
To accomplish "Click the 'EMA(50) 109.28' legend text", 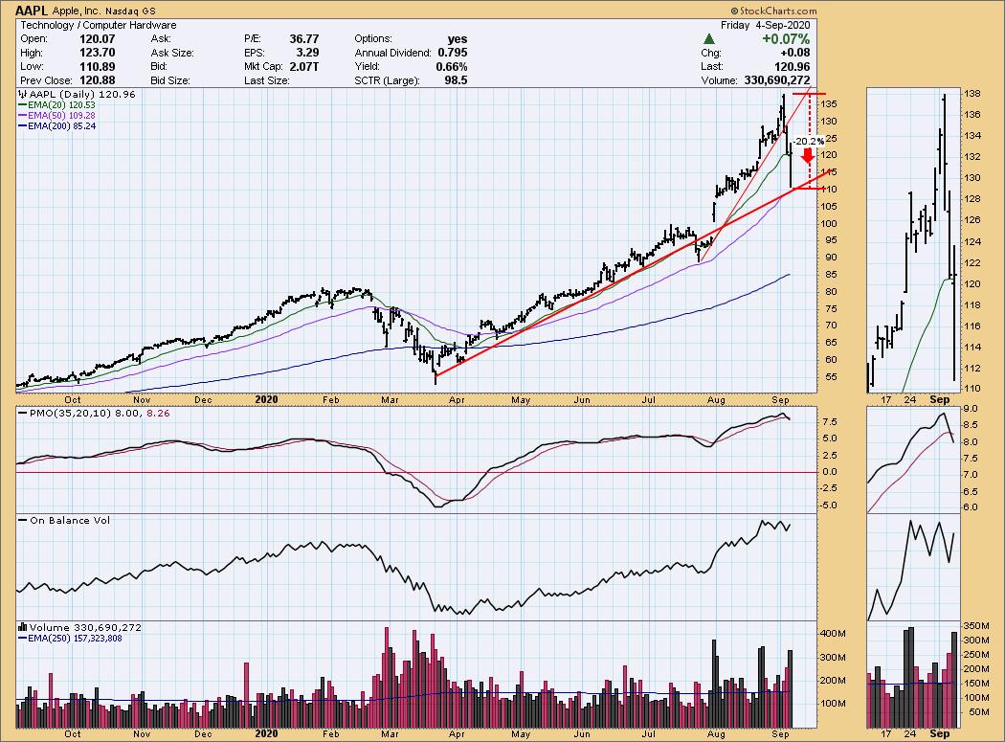I will pyautogui.click(x=61, y=116).
